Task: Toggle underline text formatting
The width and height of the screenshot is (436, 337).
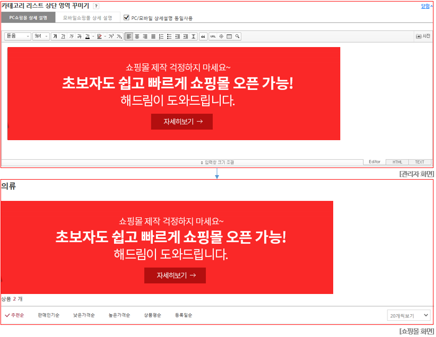Action: pos(63,36)
